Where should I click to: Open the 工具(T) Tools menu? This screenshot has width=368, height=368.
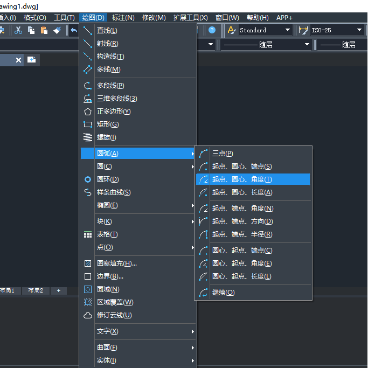click(64, 18)
